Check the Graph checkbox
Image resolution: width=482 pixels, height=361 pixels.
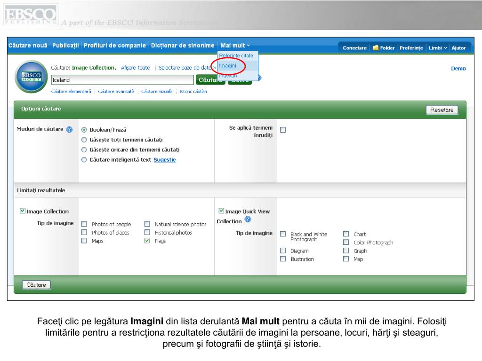[346, 251]
